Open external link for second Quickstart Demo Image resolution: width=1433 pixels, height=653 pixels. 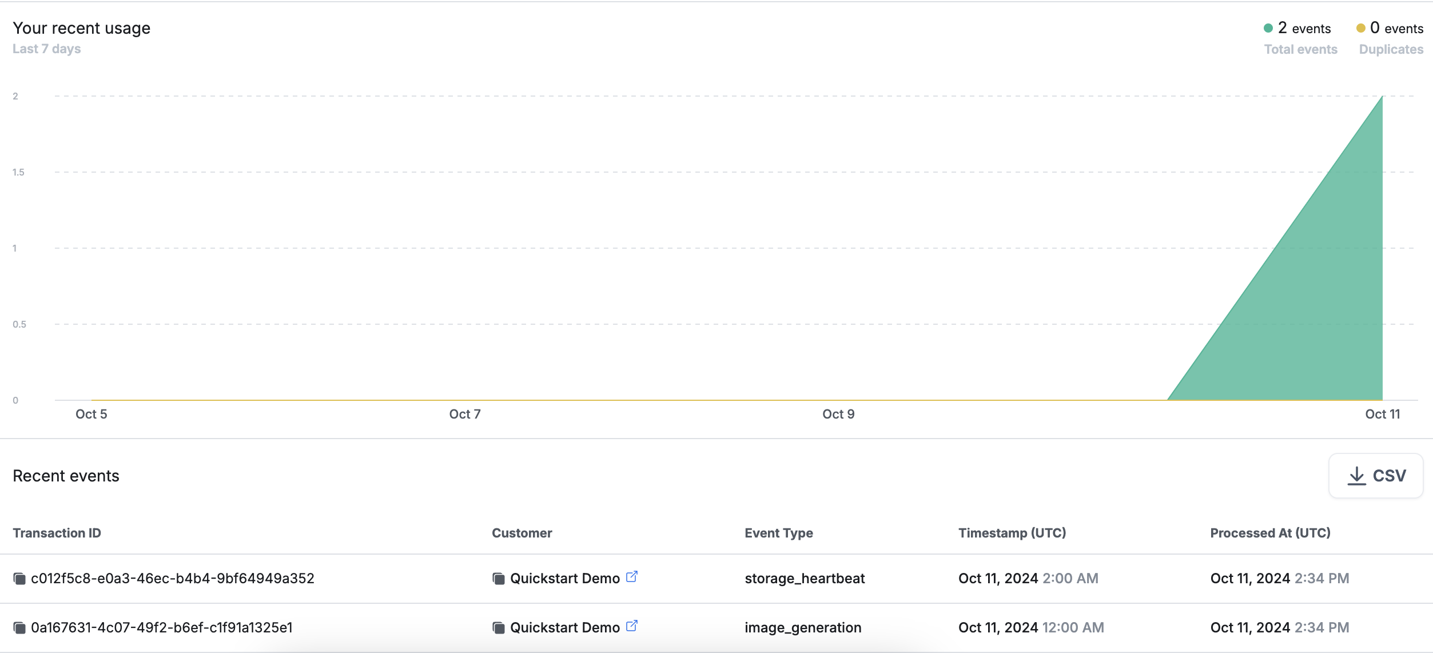(x=631, y=626)
